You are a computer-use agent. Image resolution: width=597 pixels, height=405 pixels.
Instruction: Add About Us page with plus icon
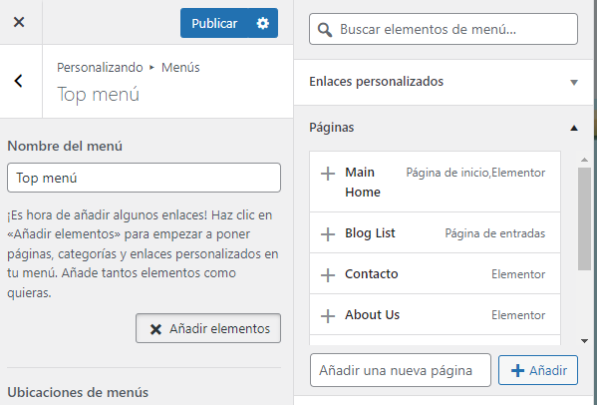328,316
